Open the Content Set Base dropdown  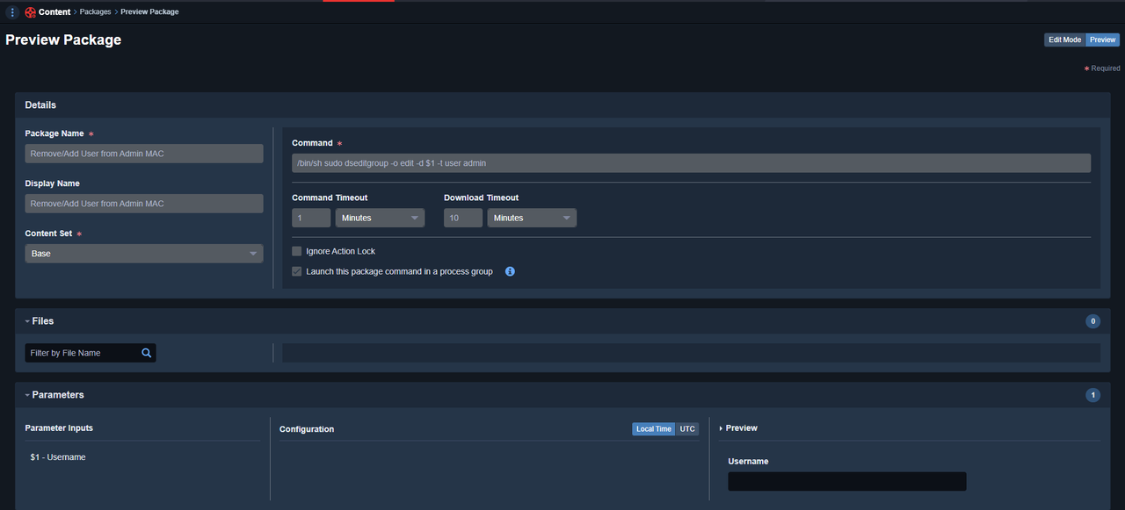(144, 254)
